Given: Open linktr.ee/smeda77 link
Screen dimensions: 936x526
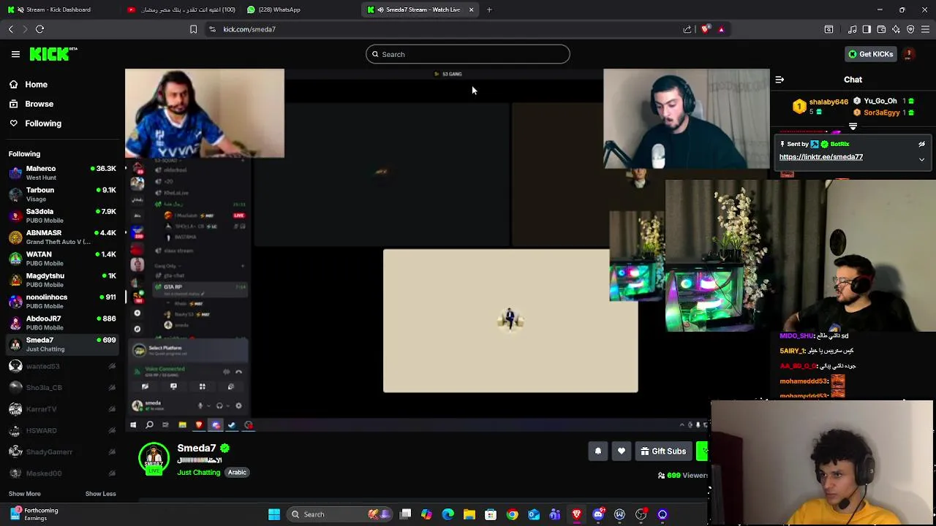Looking at the screenshot, I should pyautogui.click(x=820, y=157).
